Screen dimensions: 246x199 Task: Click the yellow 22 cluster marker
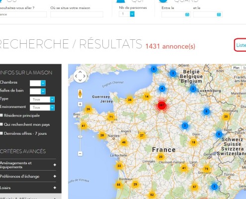point(119,166)
